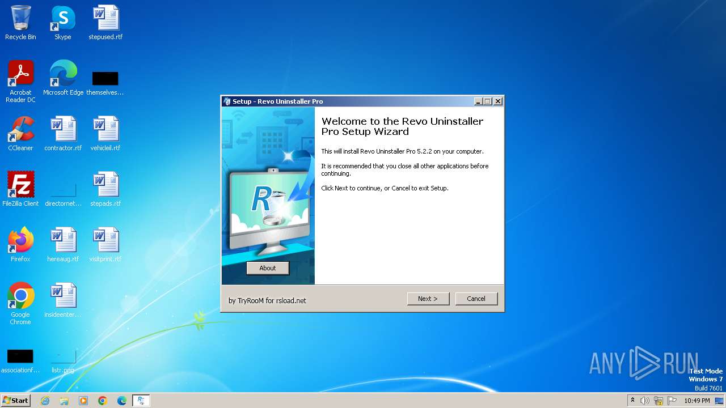Click the Show desktop button
Screen dimensions: 726x408
pos(720,401)
